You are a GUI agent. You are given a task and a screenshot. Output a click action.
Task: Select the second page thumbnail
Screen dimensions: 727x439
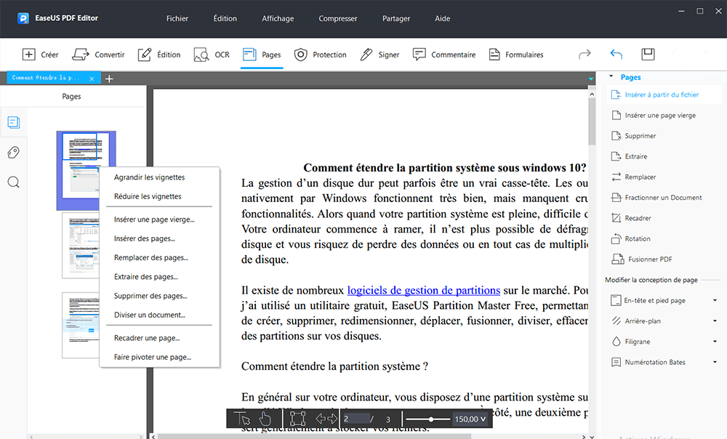pyautogui.click(x=81, y=246)
